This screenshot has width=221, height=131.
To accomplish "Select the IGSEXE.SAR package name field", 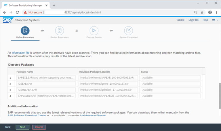I will tap(46, 83).
